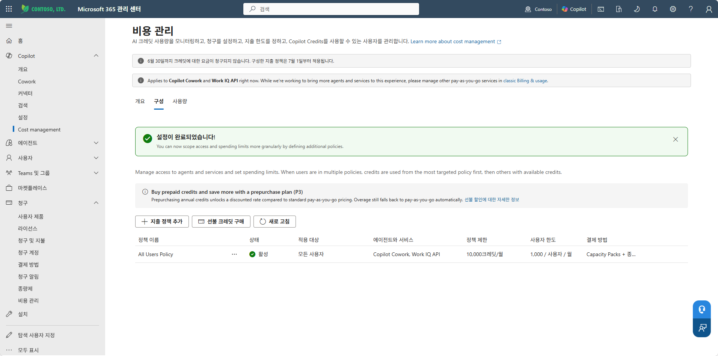Switch to the 개요 tab
Viewport: 718px width, 356px height.
[x=140, y=101]
